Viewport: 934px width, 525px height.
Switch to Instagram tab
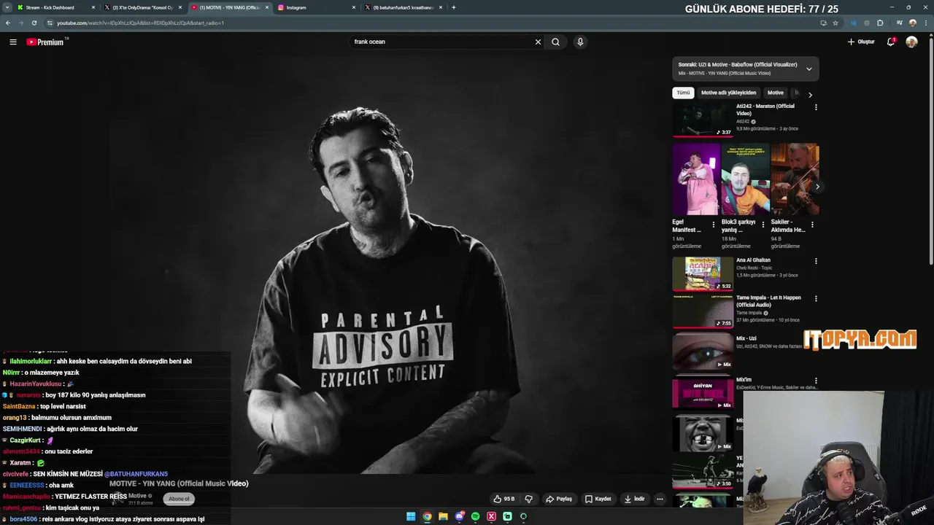pyautogui.click(x=316, y=7)
